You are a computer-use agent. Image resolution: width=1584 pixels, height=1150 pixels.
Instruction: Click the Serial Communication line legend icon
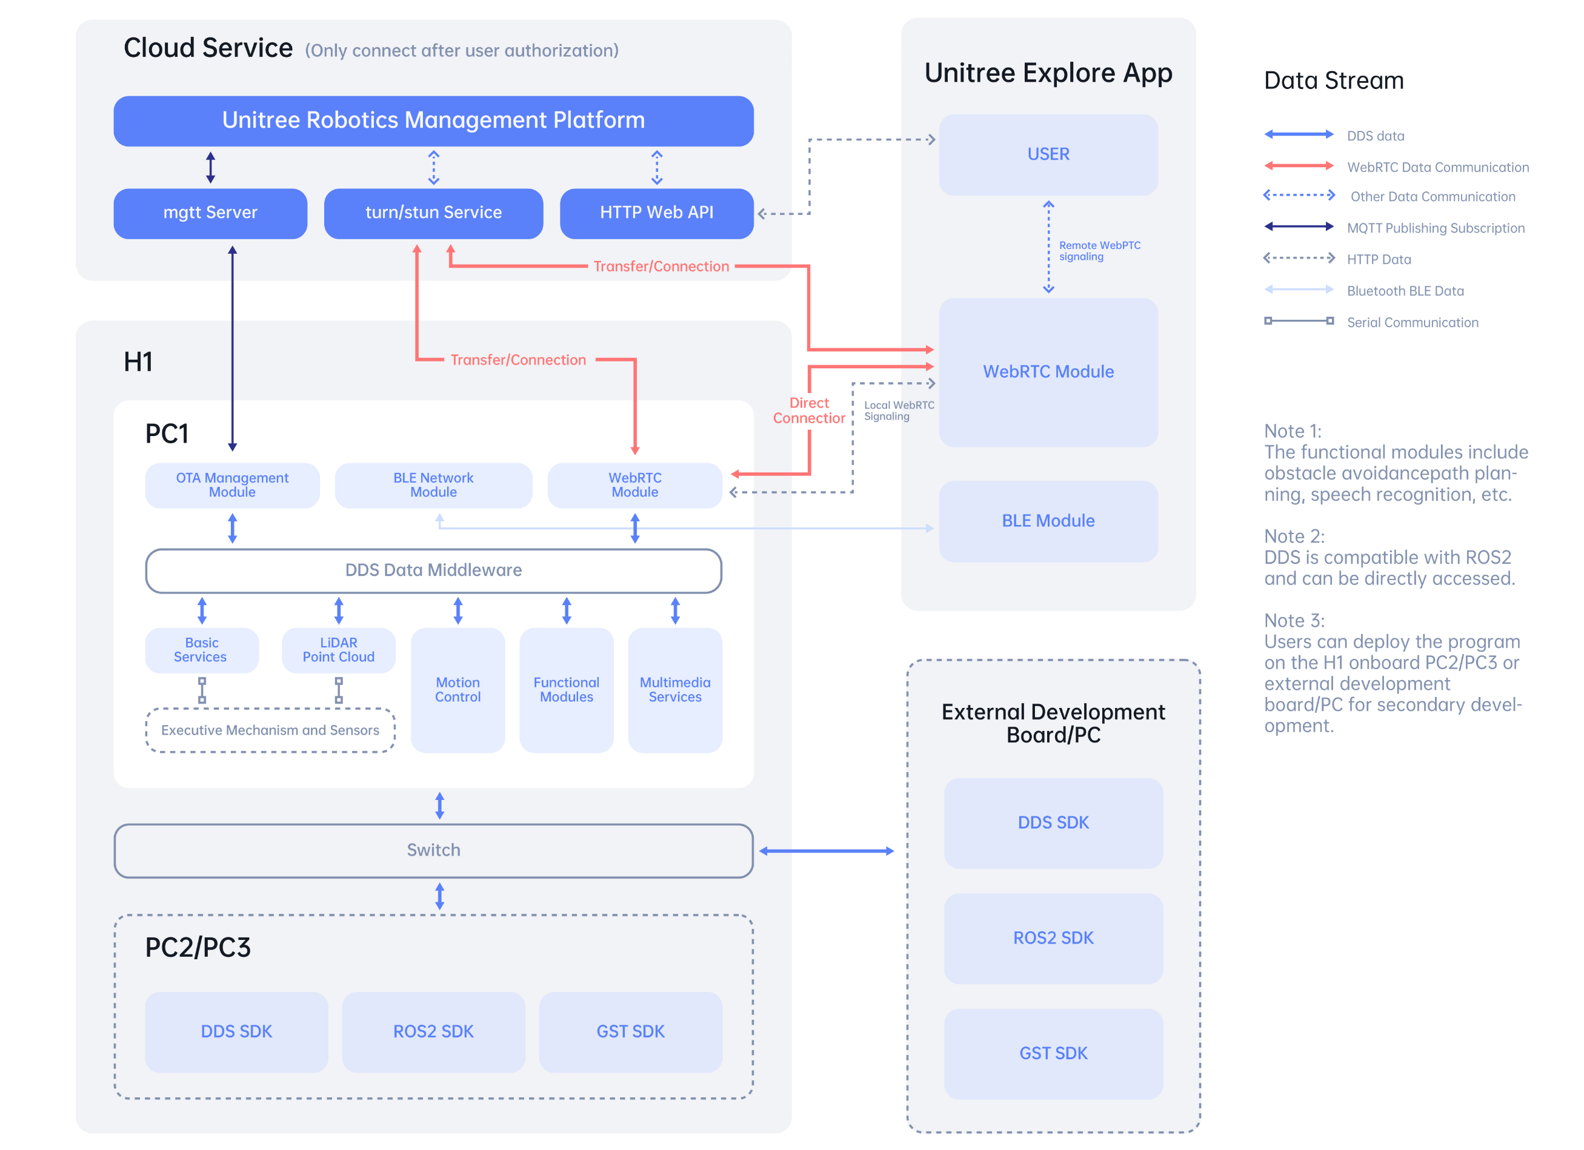pyautogui.click(x=1299, y=321)
